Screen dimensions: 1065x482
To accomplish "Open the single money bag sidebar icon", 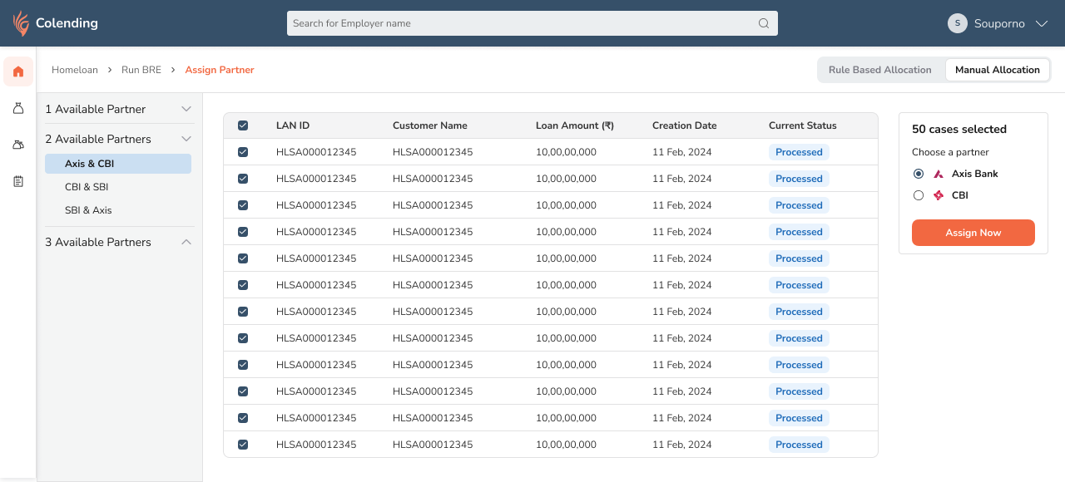I will tap(18, 108).
